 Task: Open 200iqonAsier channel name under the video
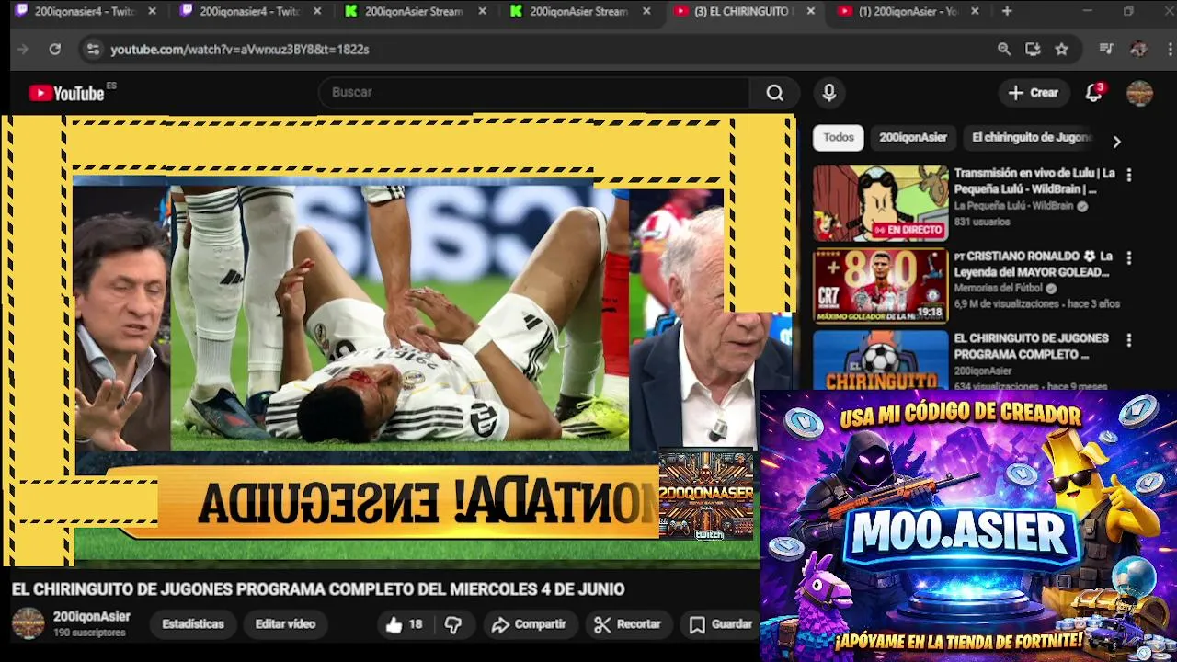[91, 617]
